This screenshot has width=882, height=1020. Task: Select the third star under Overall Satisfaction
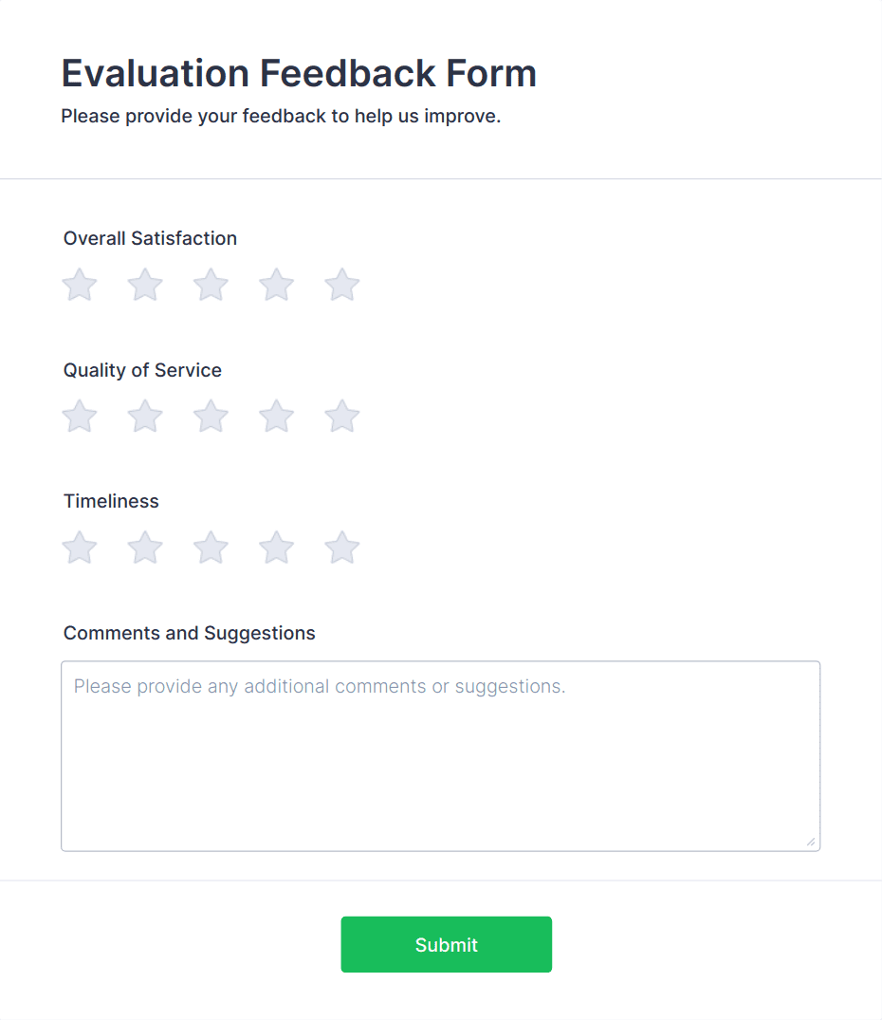click(211, 284)
